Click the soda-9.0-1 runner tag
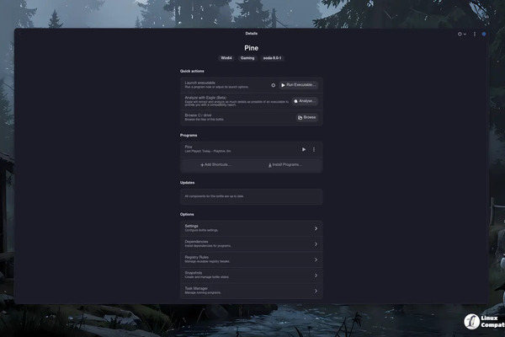This screenshot has height=337, width=505. click(x=274, y=58)
